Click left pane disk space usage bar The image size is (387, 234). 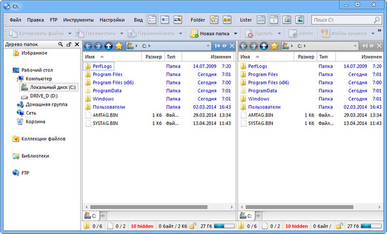[224, 226]
